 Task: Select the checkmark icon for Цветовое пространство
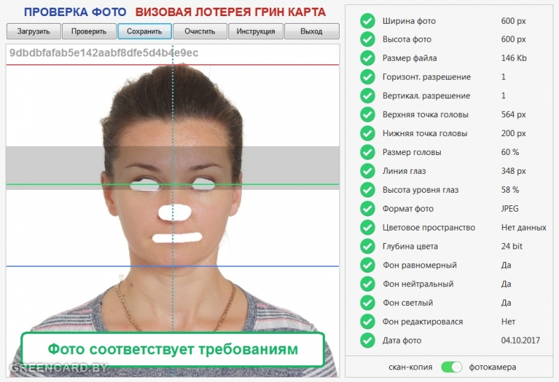368,228
